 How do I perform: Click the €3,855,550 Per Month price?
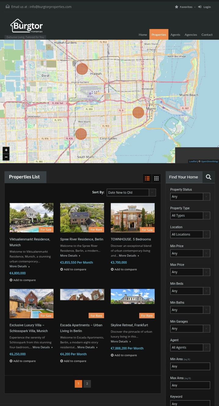pyautogui.click(x=76, y=262)
